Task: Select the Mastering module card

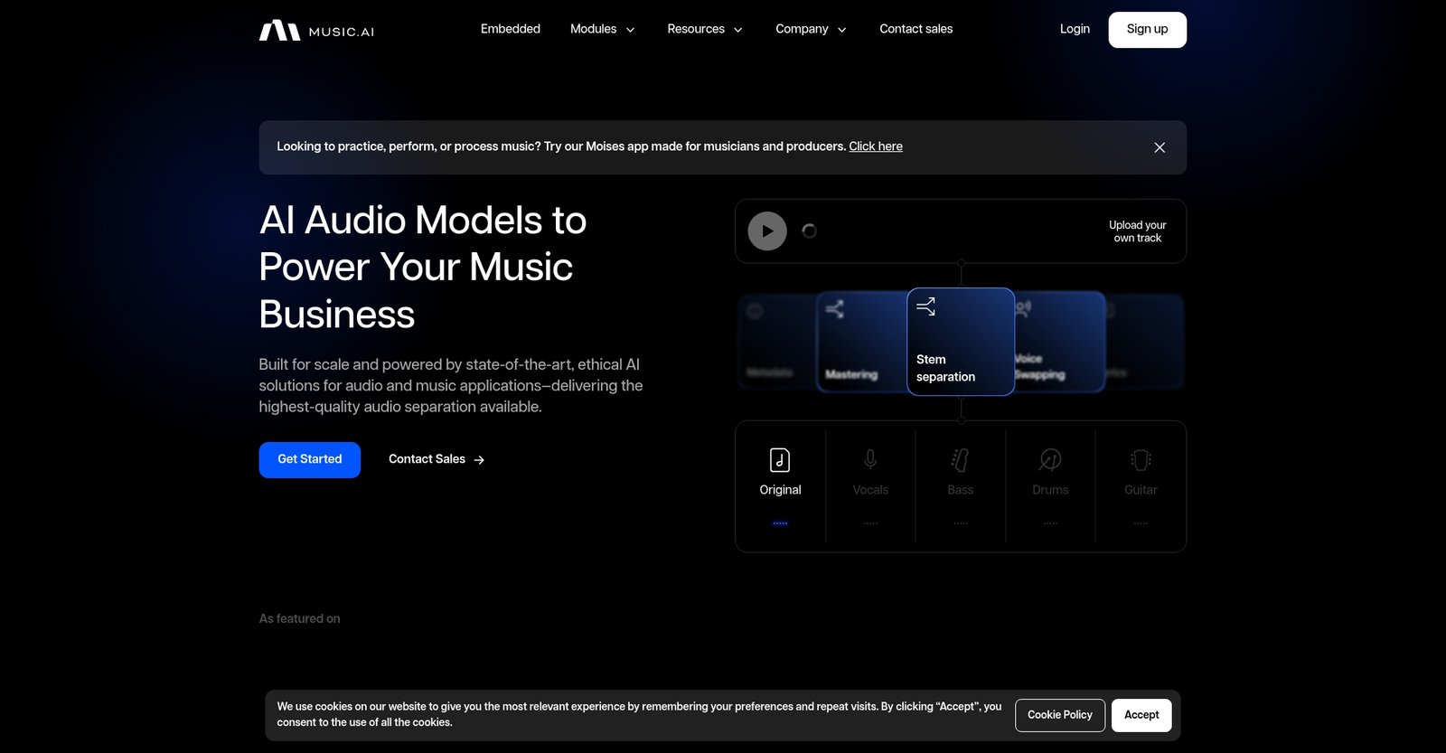Action: 861,342
